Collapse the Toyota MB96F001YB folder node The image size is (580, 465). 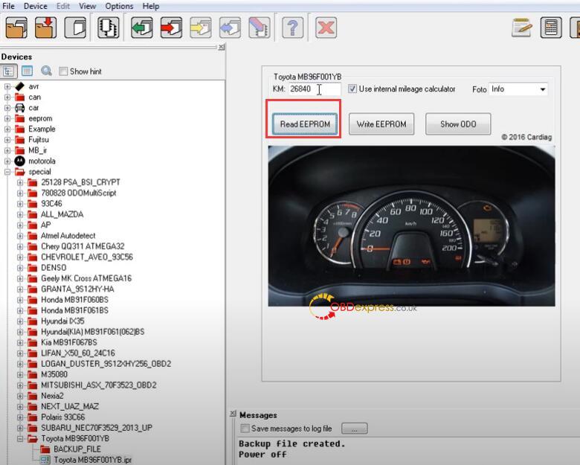(x=20, y=439)
